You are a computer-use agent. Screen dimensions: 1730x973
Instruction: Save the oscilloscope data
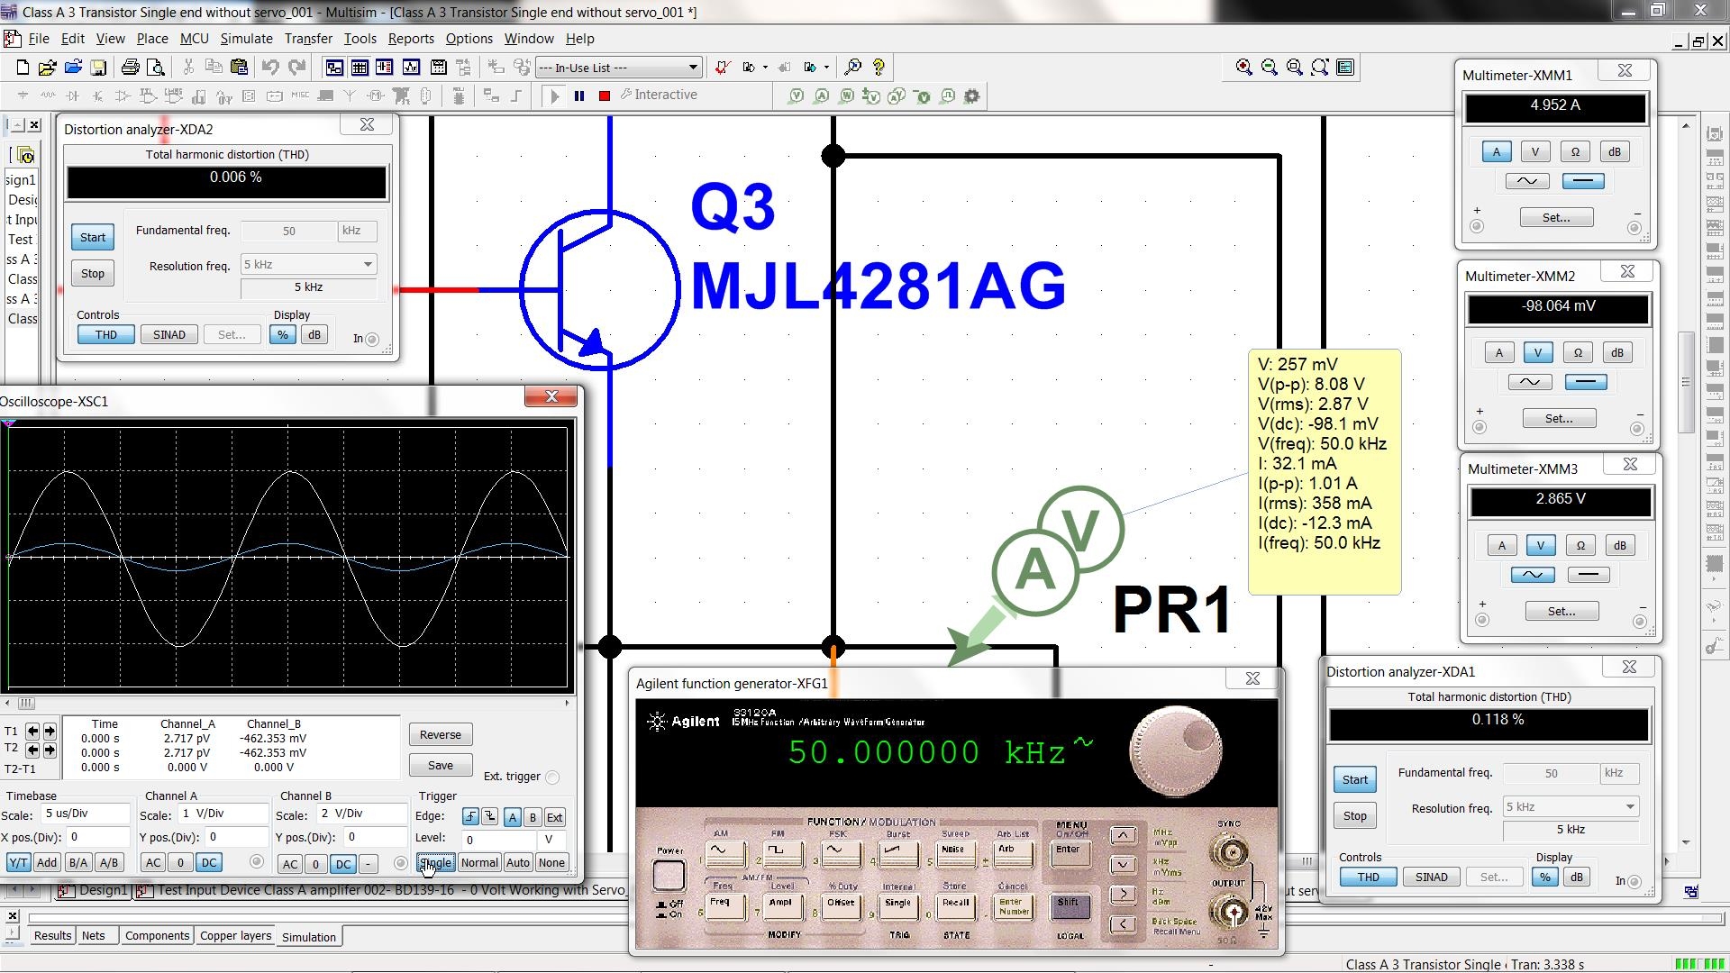(440, 766)
